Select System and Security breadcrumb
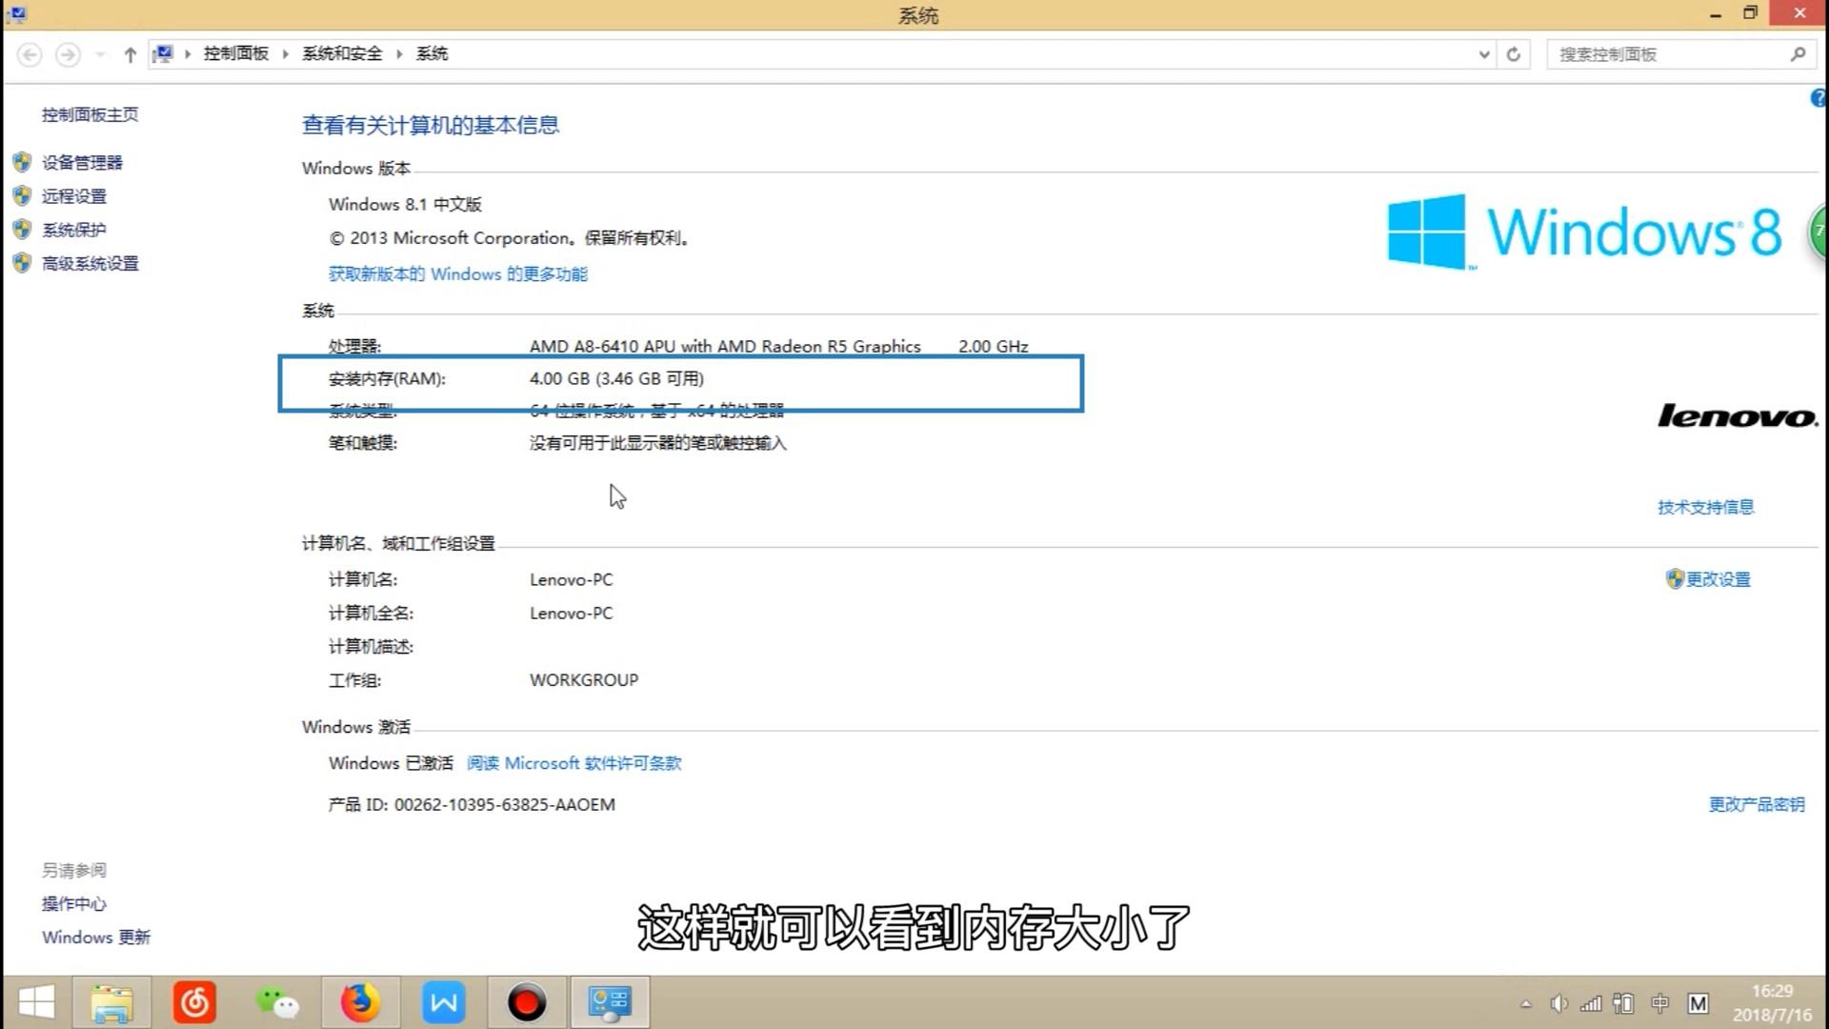The width and height of the screenshot is (1829, 1029). [x=342, y=54]
